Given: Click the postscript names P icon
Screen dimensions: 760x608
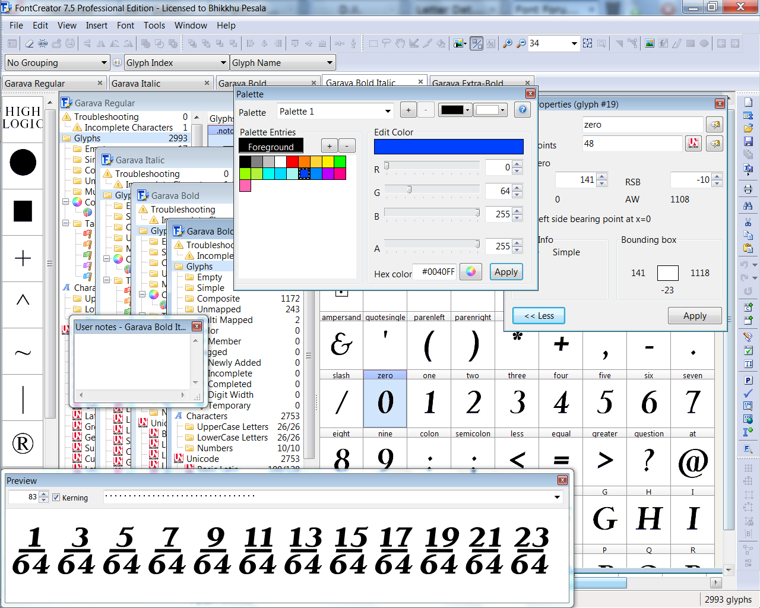Looking at the screenshot, I should pyautogui.click(x=748, y=380).
